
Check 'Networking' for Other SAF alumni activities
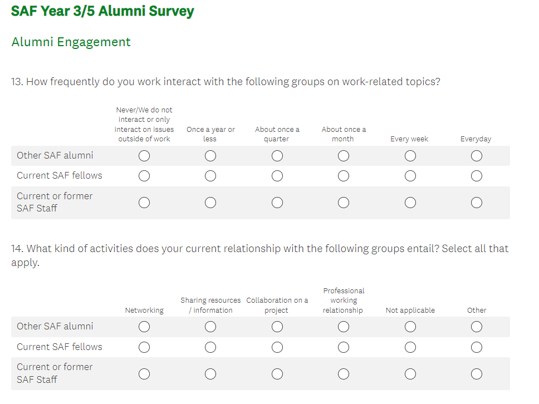[144, 327]
